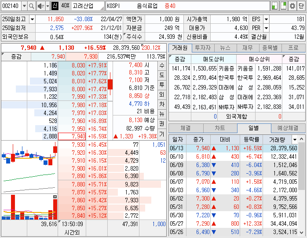Click the daily table scrollbar thumb

(x=302, y=166)
